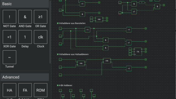Select the ≥1 OR gate in the full adder
Screen dimensions: 176x99
129,43
